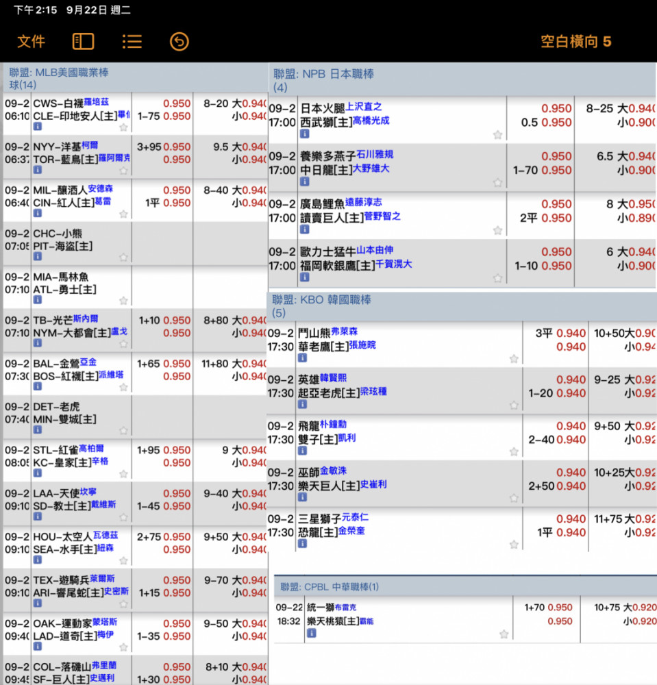657x685 pixels.
Task: Open info icon for 歐力士猛牛 game
Action: 304,277
